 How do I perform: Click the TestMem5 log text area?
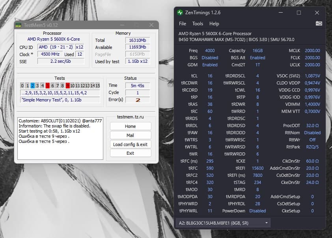coord(60,139)
